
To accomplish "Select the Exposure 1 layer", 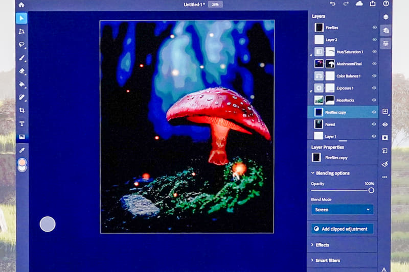I will coord(343,88).
